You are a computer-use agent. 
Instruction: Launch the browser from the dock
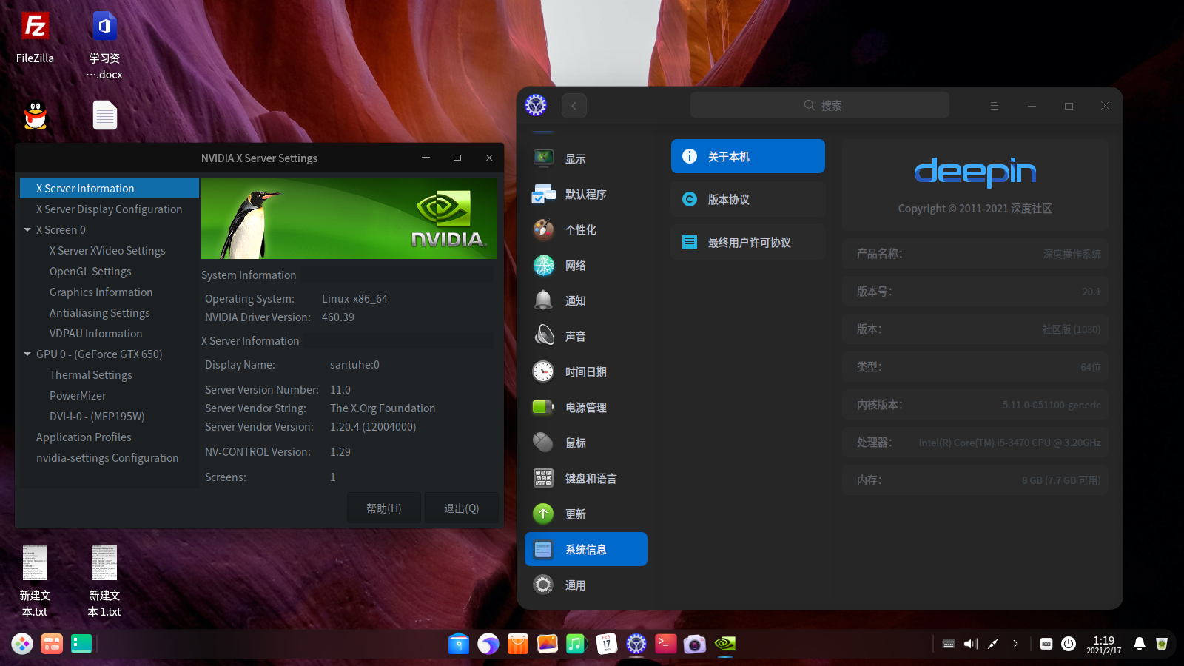coord(488,644)
